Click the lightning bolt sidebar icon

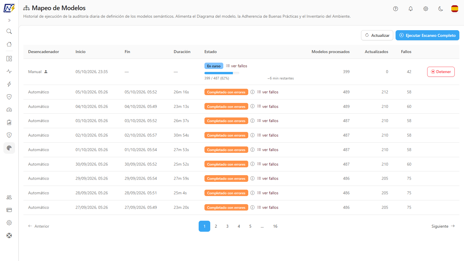(x=9, y=84)
